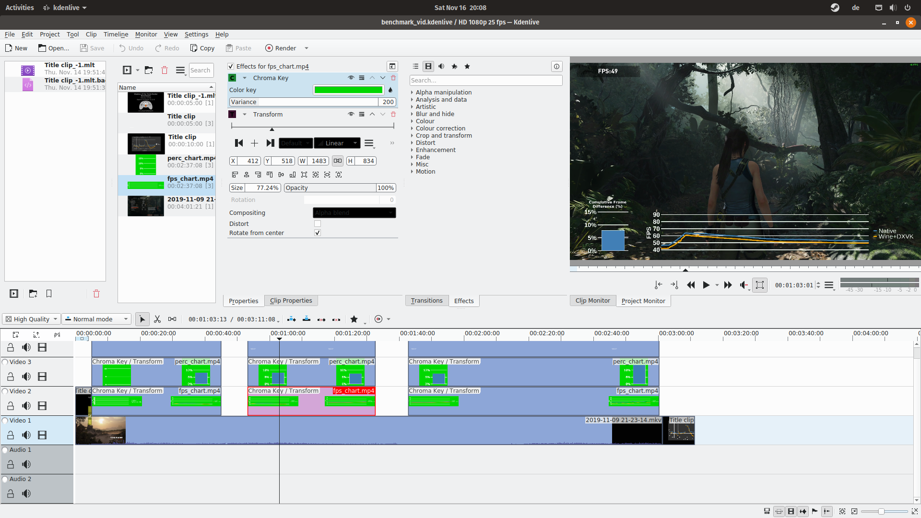
Task: Hide video of Video 1 track
Action: 42,435
